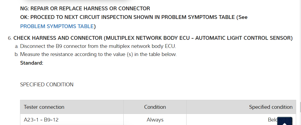Image resolution: width=301 pixels, height=125 pixels.
Task: Click the Specified condition column header
Action: [271, 107]
